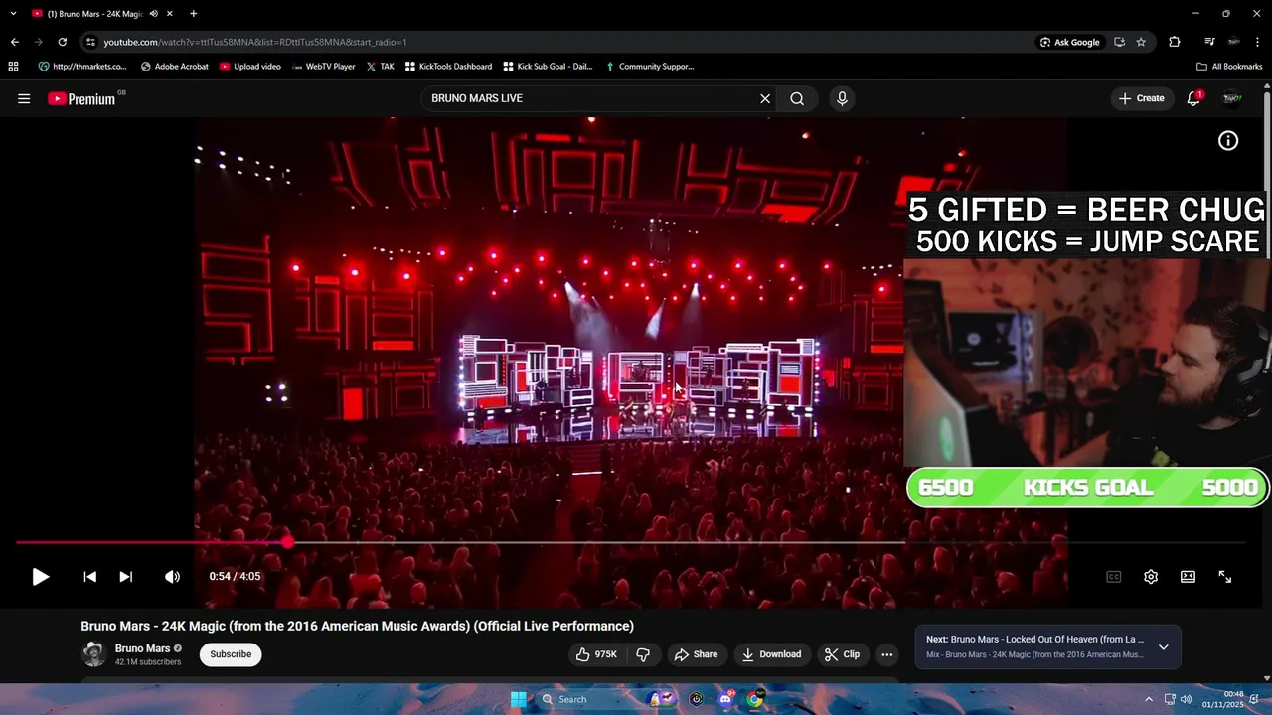Create a clip with Clip button

(x=842, y=654)
